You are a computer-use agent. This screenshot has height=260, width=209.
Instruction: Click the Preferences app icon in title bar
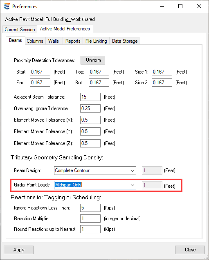tap(7, 7)
